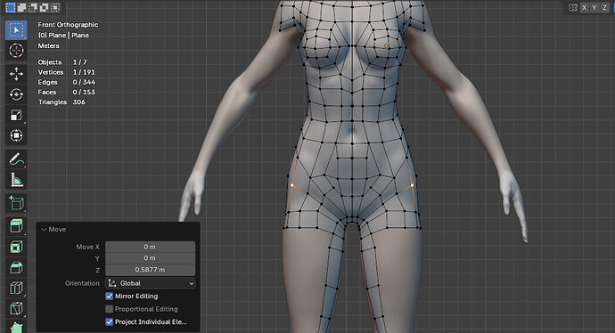Uncheck Mirror Editing checkbox

point(110,296)
